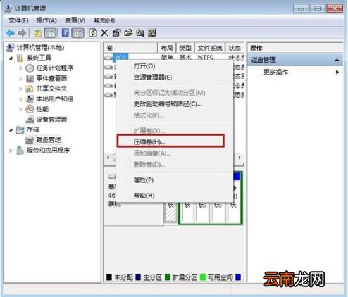Open the 帮助(H) menu in menu bar
This screenshot has width=348, height=297.
click(104, 20)
